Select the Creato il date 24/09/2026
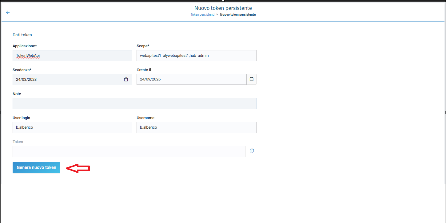Viewport: 446px width, 223px height. click(x=192, y=79)
